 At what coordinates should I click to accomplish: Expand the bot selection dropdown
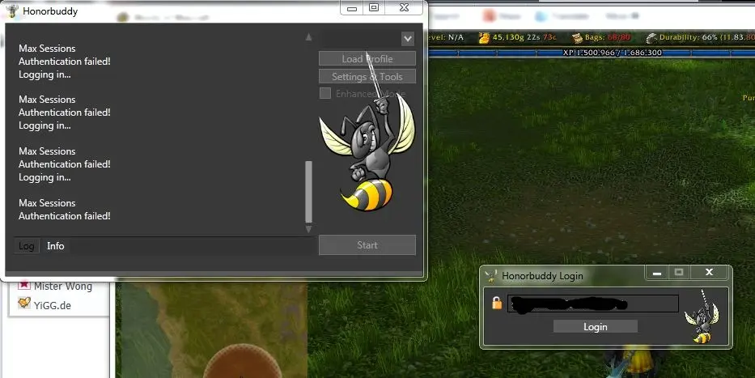point(407,39)
